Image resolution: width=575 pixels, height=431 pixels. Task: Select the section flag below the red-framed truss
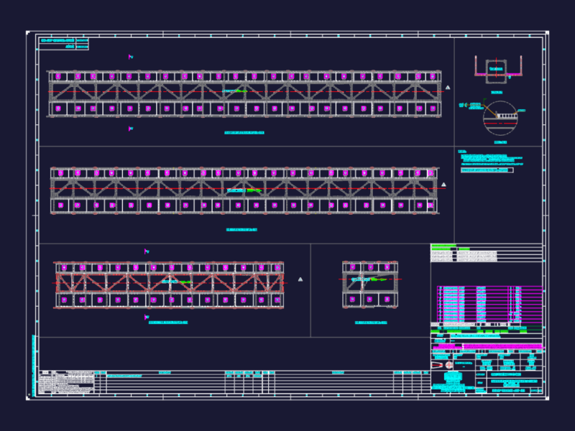(147, 317)
